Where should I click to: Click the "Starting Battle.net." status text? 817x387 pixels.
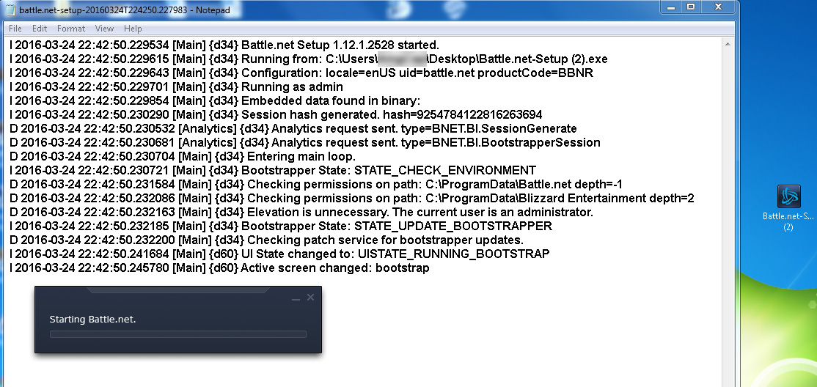point(92,320)
